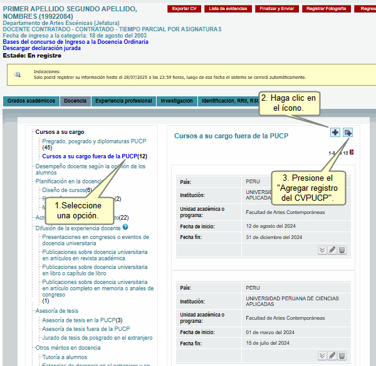This screenshot has width=376, height=366.
Task: Edit the 01 de marzo del 2024 record
Action: pos(332,356)
